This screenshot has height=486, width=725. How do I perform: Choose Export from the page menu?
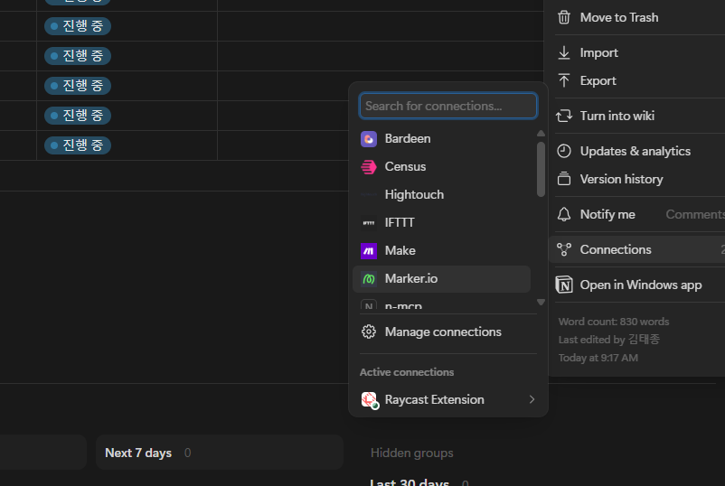pos(637,80)
